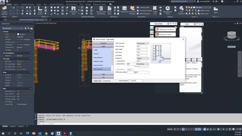Click the Make Current layer tool

coord(203,11)
